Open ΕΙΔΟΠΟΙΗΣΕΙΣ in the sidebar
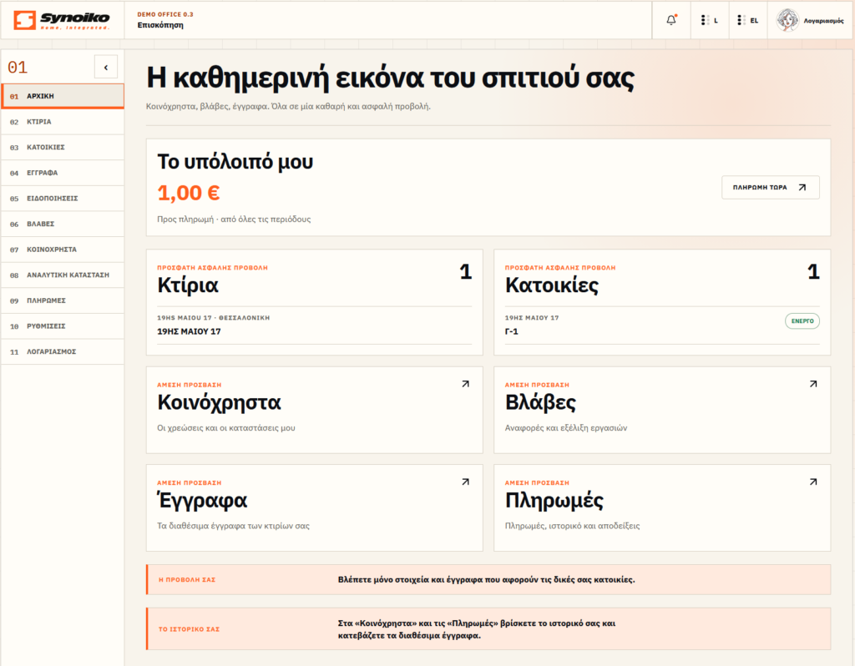The height and width of the screenshot is (666, 855). pos(63,199)
